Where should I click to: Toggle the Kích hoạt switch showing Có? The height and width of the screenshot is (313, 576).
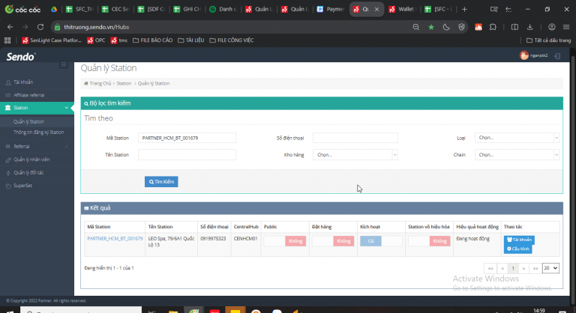point(381,241)
